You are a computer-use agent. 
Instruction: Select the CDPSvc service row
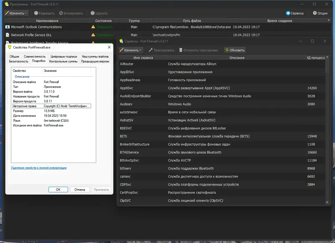click(x=222, y=184)
